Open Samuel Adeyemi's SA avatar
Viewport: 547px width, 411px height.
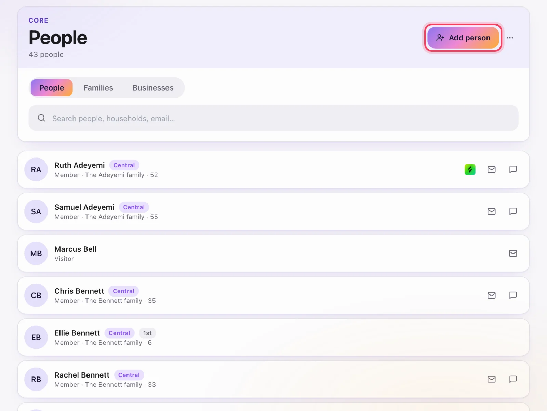click(x=36, y=211)
